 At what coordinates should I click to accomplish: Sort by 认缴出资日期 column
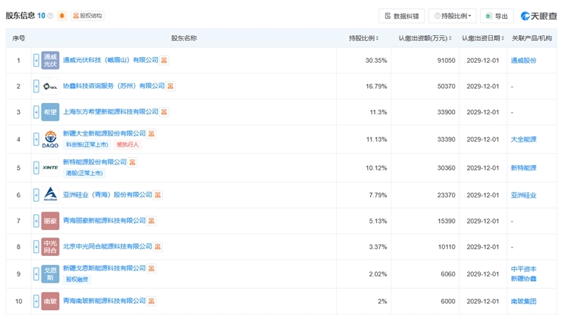(x=482, y=38)
